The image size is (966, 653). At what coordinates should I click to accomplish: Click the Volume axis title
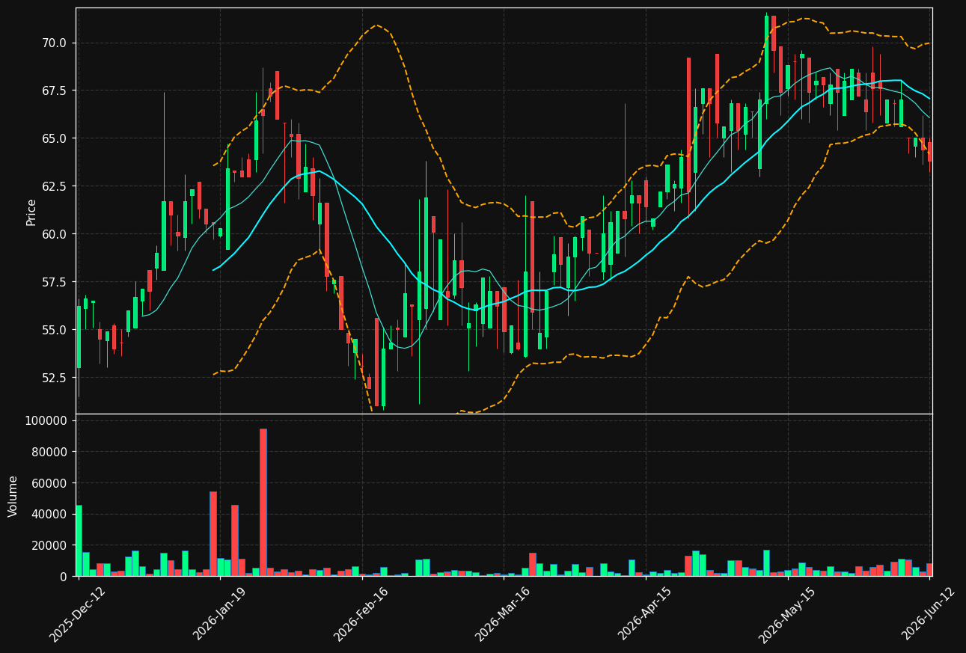(x=13, y=495)
